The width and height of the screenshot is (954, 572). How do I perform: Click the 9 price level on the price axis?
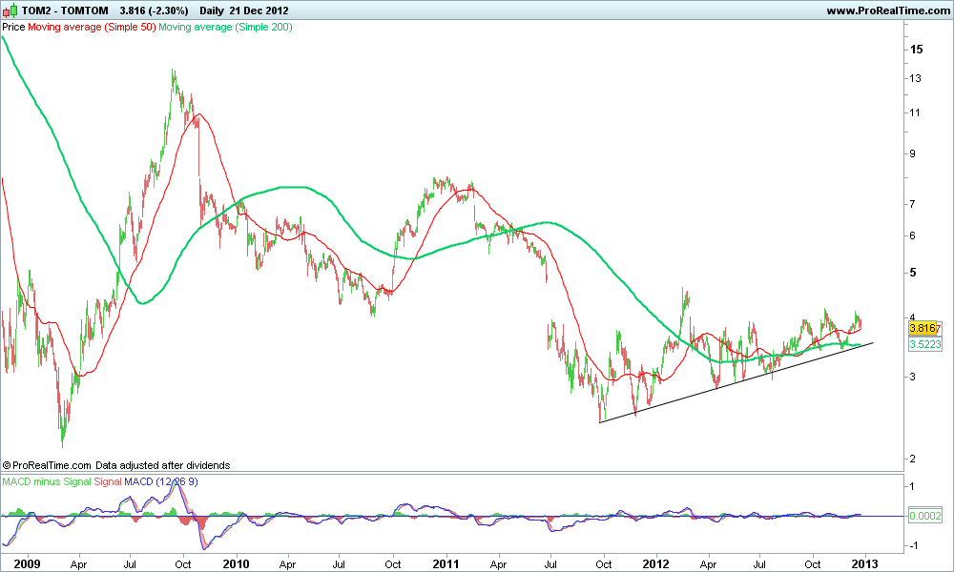tap(912, 154)
